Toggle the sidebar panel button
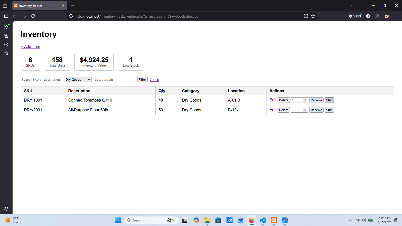402x226 pixels. click(x=6, y=16)
